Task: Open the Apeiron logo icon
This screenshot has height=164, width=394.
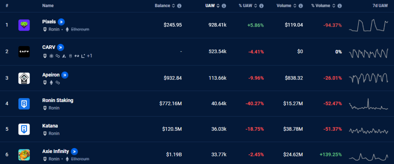Action: click(x=24, y=78)
